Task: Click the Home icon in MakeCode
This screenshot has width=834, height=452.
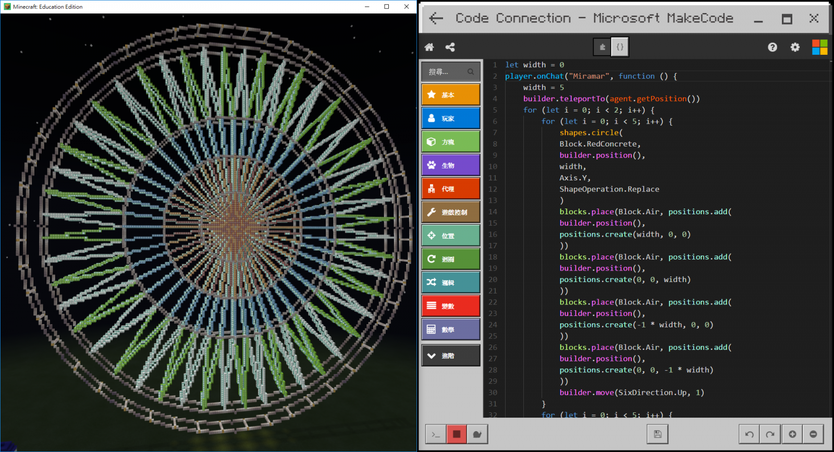Action: [429, 47]
